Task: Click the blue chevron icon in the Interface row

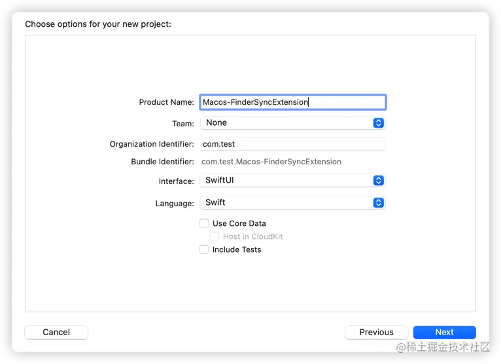Action: 378,181
